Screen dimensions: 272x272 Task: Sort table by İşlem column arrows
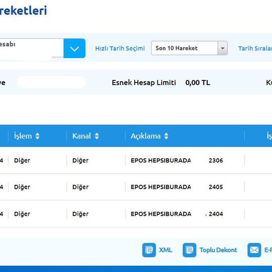38,136
